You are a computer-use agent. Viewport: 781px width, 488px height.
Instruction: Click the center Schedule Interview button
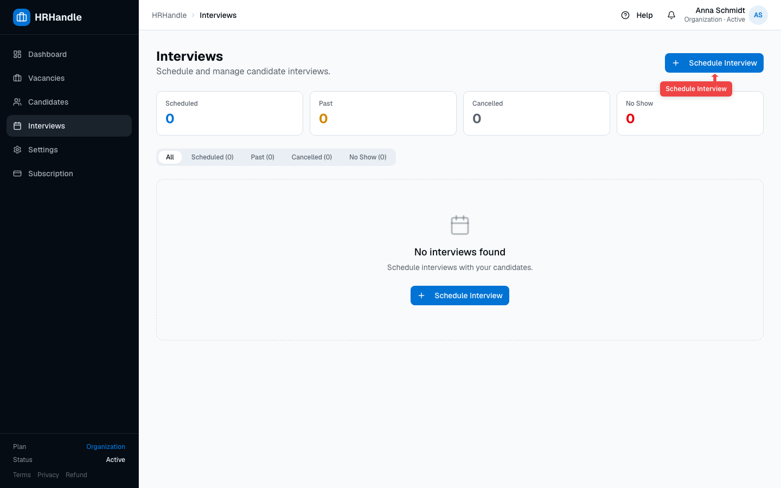pos(460,296)
